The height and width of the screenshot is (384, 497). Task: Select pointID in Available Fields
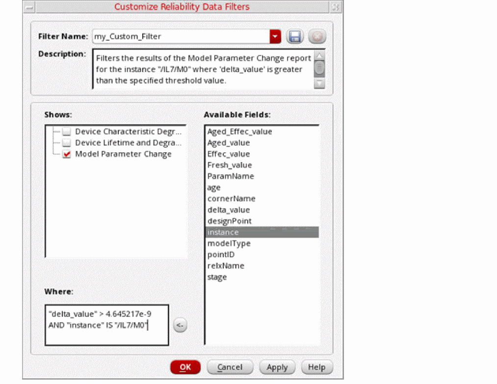[x=262, y=255]
